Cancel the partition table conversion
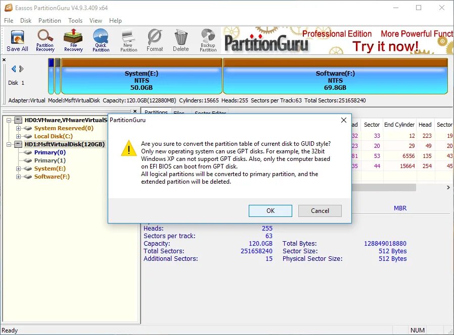The width and height of the screenshot is (454, 335). (320, 210)
